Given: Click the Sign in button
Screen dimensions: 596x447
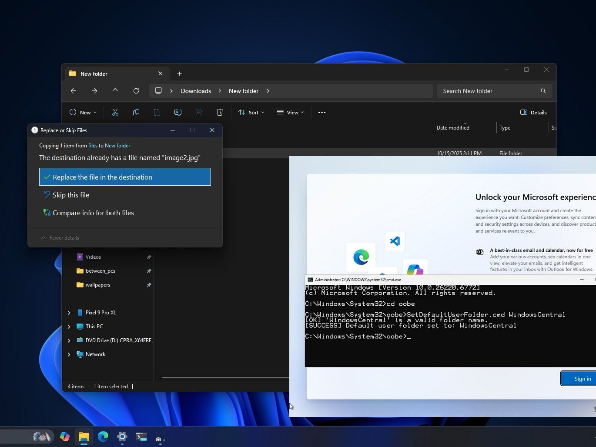Looking at the screenshot, I should click(x=582, y=379).
